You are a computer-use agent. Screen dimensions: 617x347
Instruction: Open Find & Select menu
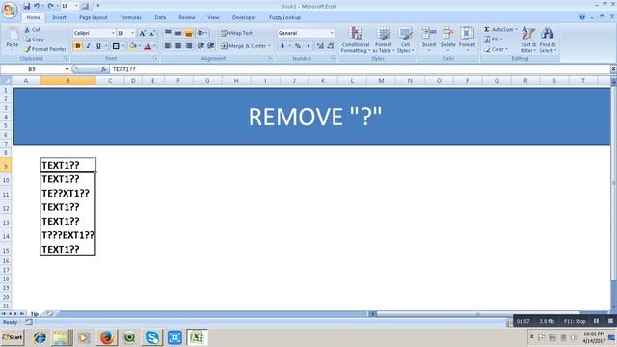tap(548, 40)
